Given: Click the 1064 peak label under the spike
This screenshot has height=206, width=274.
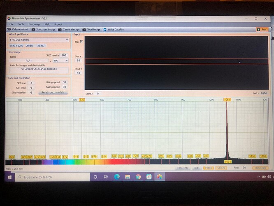Looking at the screenshot, I should coord(228,162).
